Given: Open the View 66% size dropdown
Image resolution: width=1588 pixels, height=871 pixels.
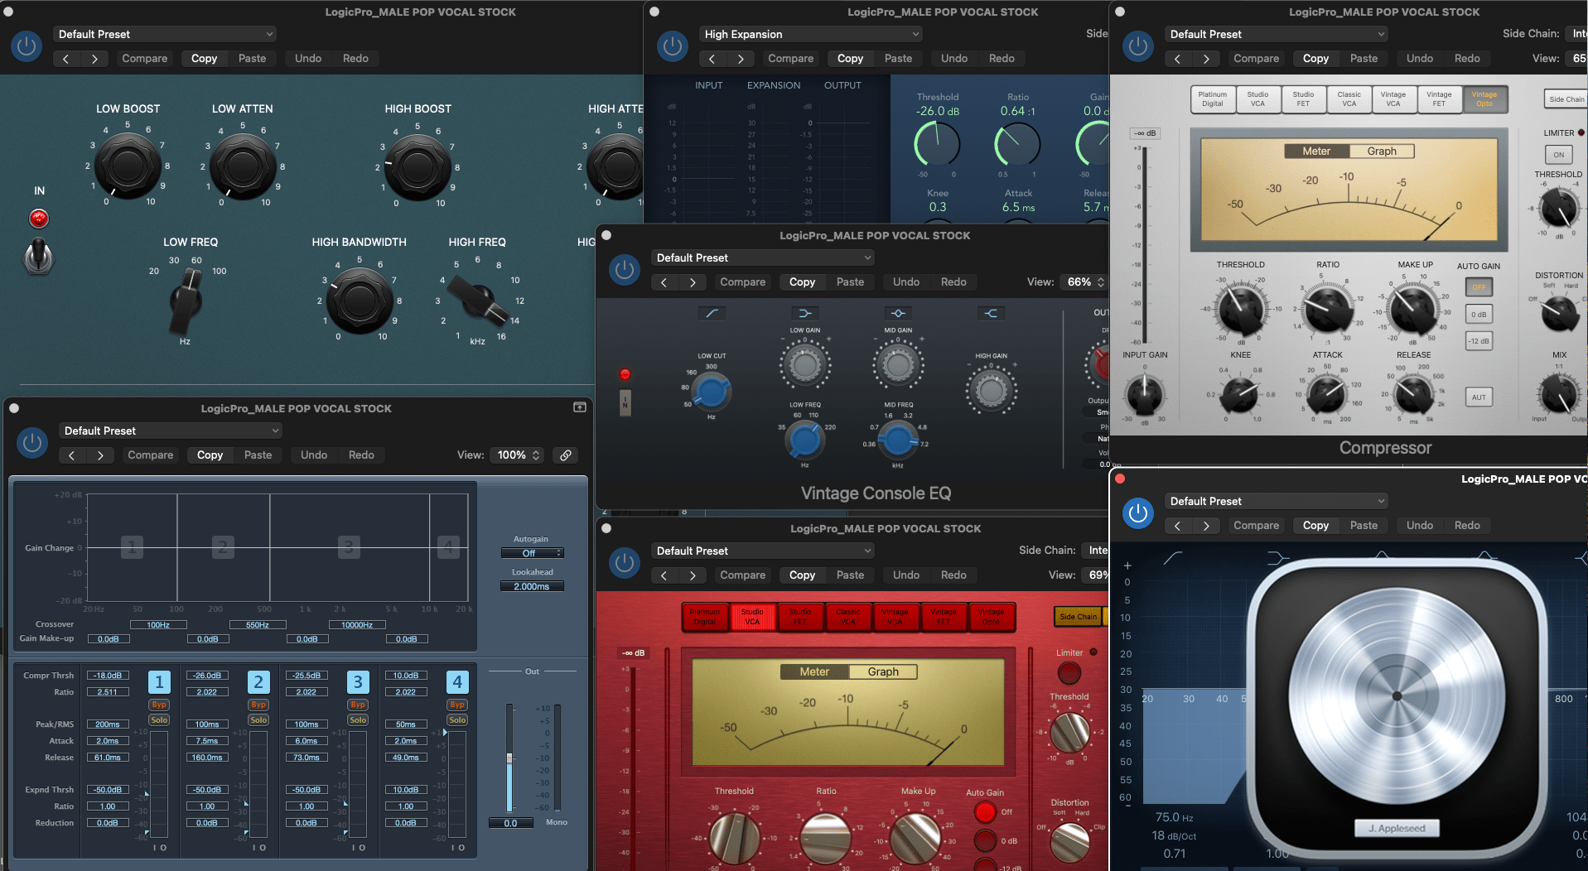Looking at the screenshot, I should click(1084, 282).
